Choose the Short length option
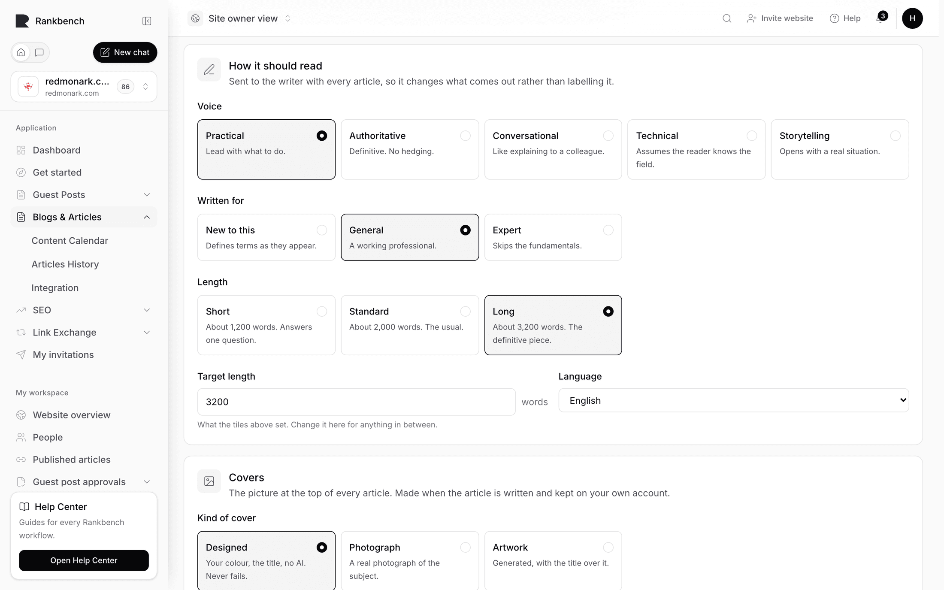 266,325
